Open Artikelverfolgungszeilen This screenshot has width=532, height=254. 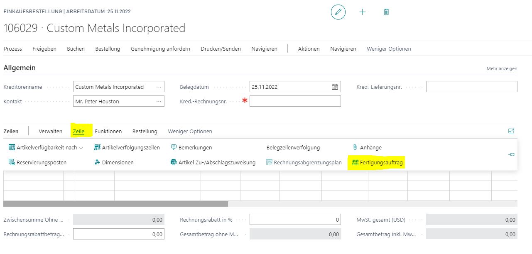point(127,147)
